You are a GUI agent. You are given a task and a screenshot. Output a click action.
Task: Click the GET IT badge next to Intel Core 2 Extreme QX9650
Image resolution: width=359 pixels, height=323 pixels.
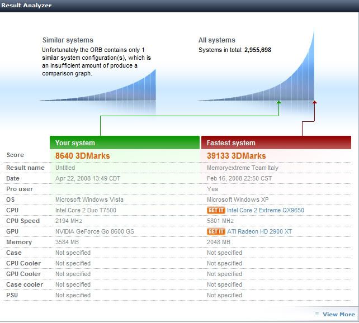click(x=216, y=210)
